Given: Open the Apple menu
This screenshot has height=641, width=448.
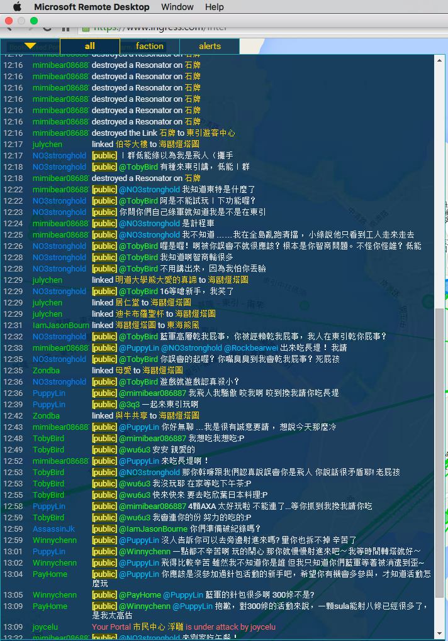Looking at the screenshot, I should coord(17,6).
